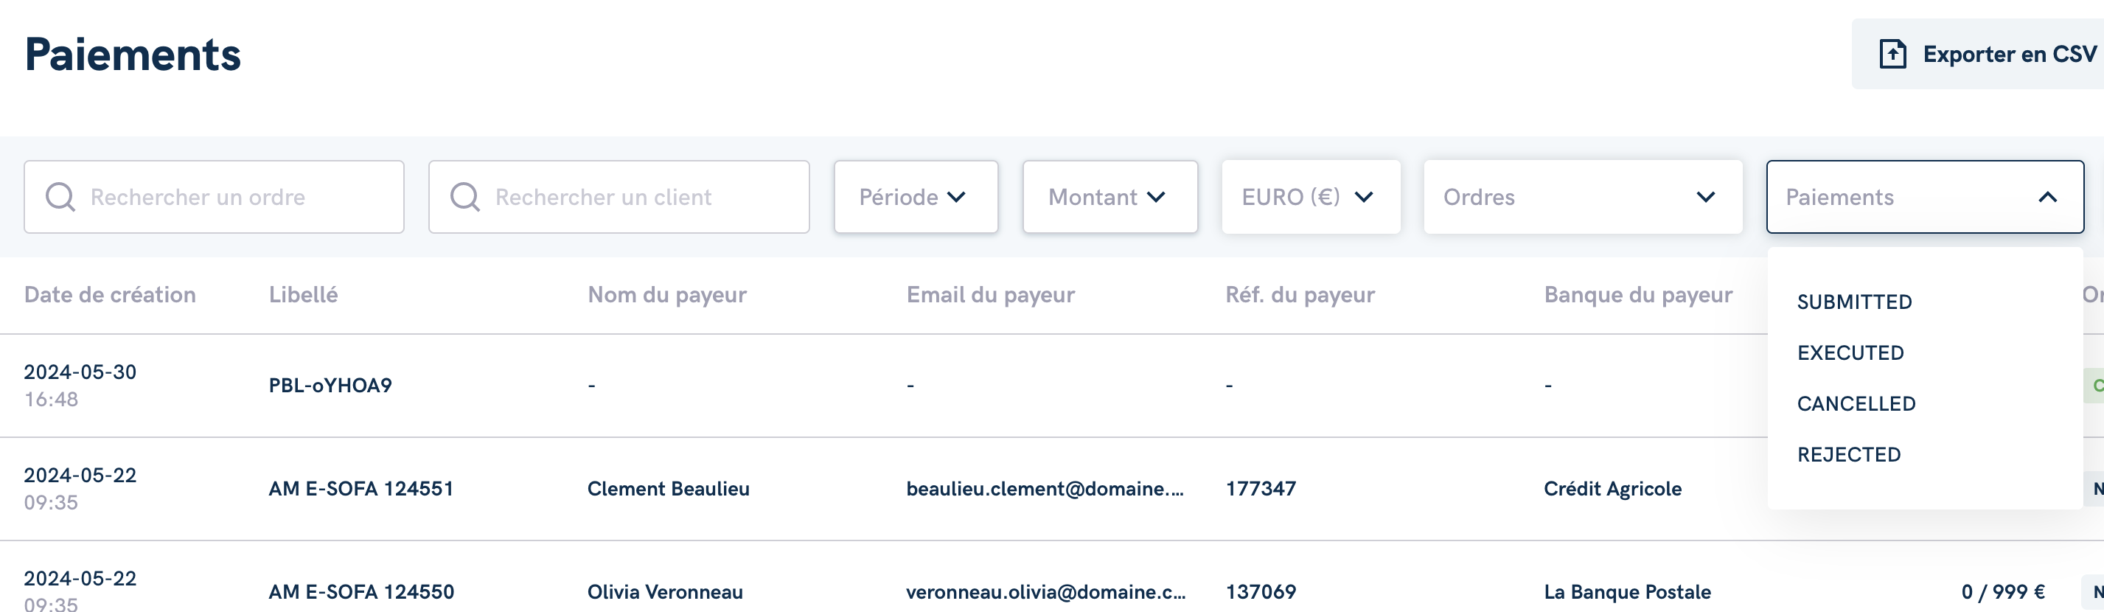Open the Montant filter dropdown
This screenshot has width=2104, height=612.
1110,197
